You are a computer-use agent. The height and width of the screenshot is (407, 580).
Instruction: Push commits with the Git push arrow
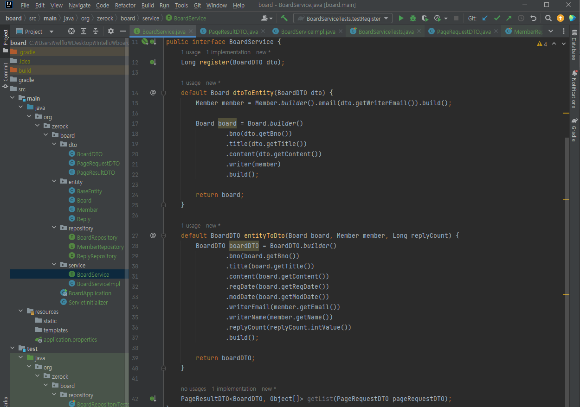pyautogui.click(x=509, y=19)
